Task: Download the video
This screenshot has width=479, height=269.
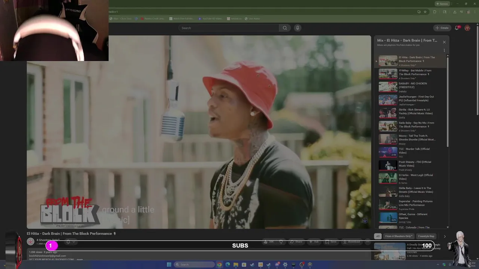Action: point(351,242)
